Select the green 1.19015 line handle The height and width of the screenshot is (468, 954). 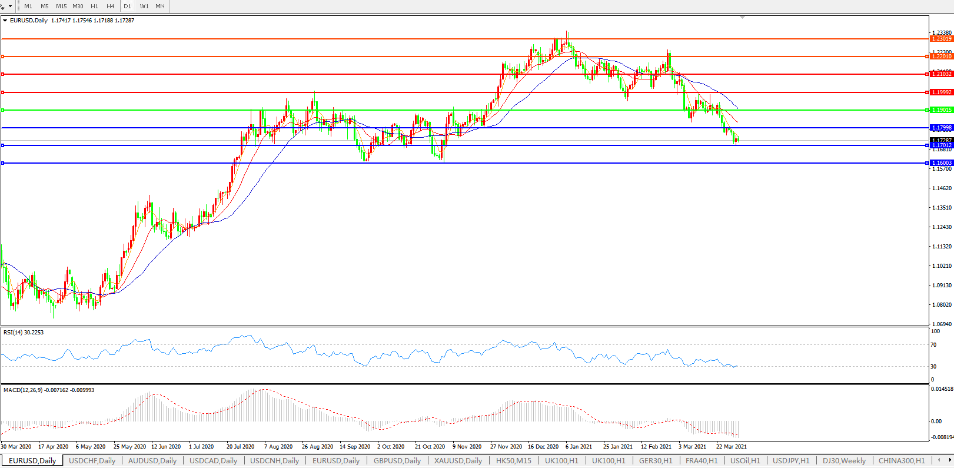(x=3, y=110)
